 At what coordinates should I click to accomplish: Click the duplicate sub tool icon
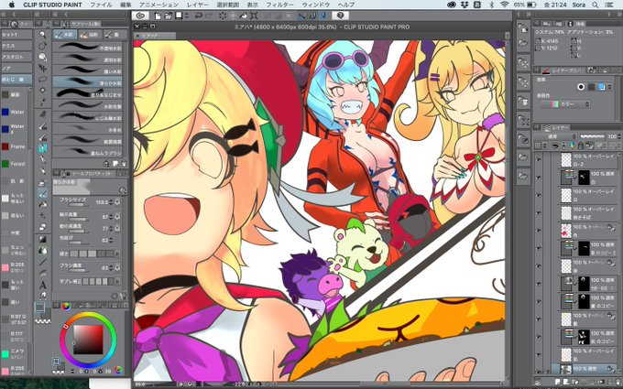(x=115, y=163)
